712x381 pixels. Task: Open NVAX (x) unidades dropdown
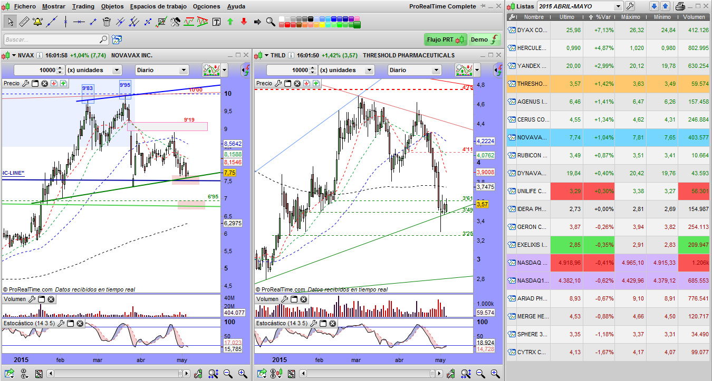pyautogui.click(x=117, y=70)
